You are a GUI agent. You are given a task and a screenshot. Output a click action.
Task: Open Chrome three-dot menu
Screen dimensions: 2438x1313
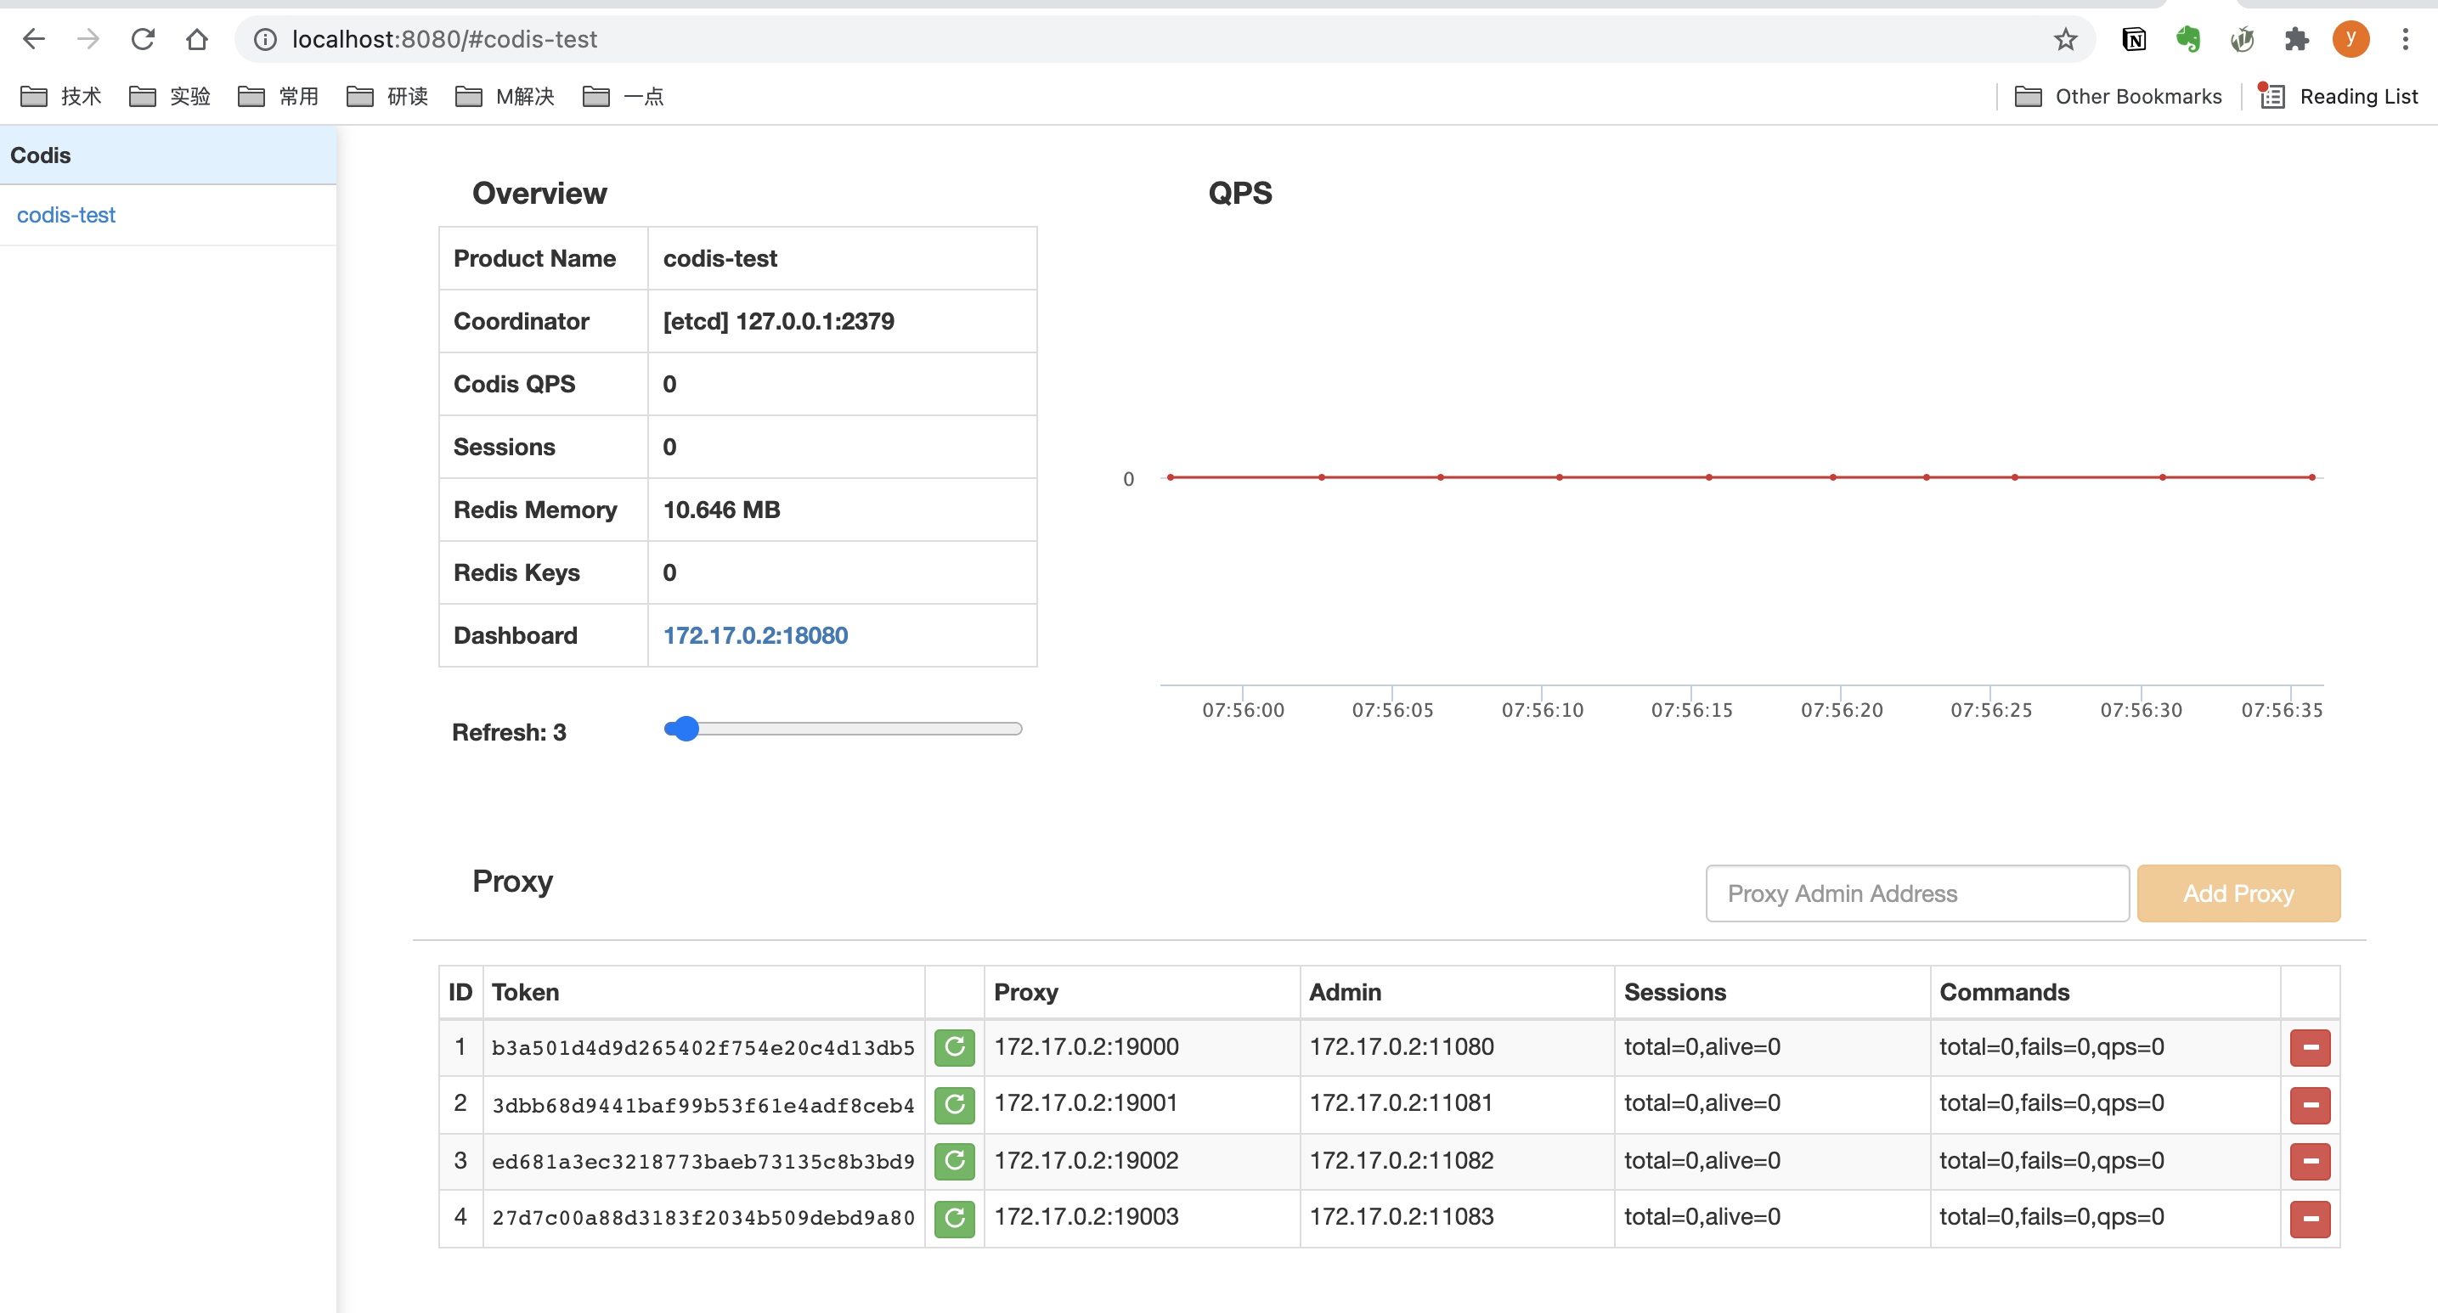pyautogui.click(x=2405, y=39)
